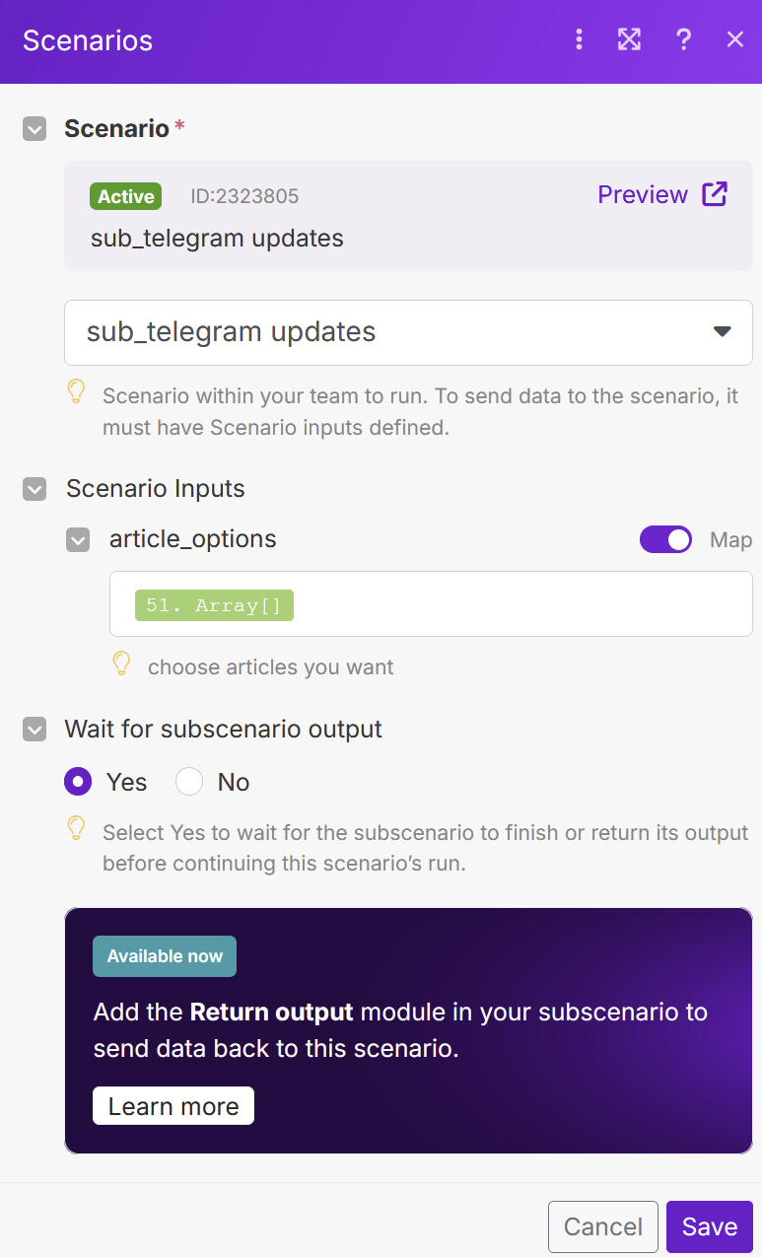Save the scenario settings
This screenshot has width=762, height=1257.
(x=709, y=1226)
